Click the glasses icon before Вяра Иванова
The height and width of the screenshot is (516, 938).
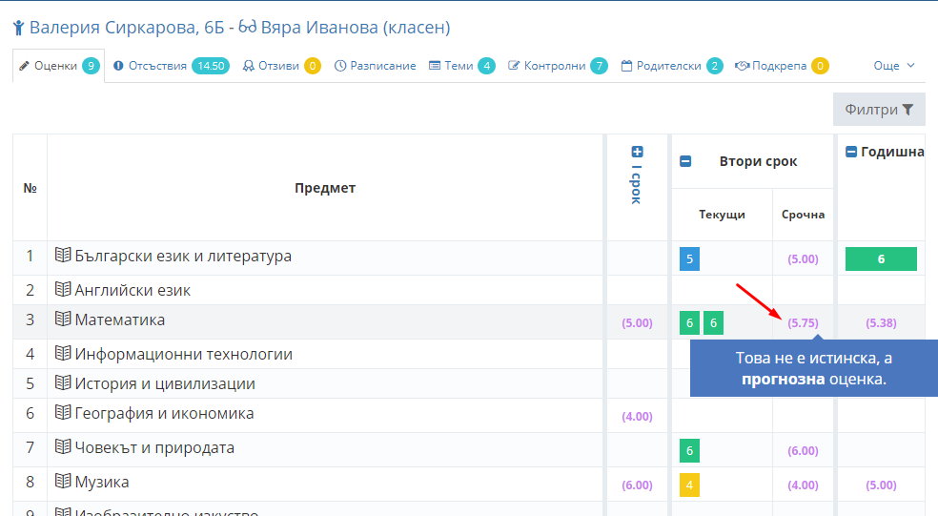click(x=247, y=27)
